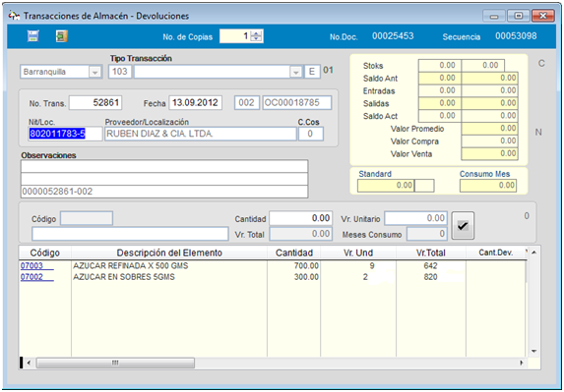564x392 pixels.
Task: Click the grid scroll down arrow
Action: 534,351
